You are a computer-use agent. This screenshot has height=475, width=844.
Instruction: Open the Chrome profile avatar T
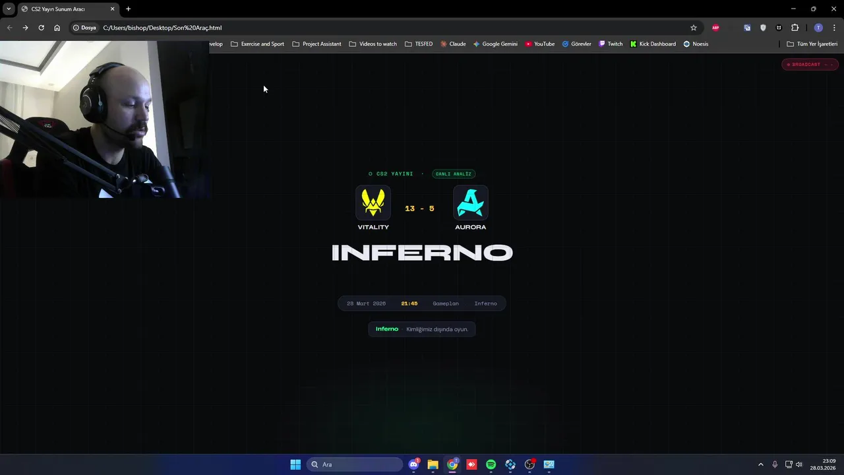pyautogui.click(x=818, y=28)
